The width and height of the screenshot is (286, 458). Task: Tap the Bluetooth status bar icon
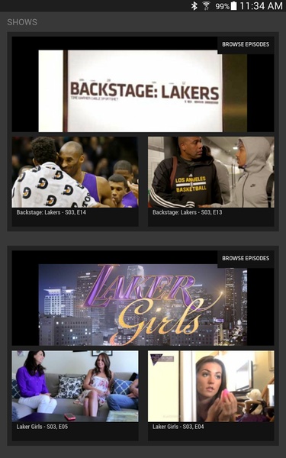click(194, 6)
